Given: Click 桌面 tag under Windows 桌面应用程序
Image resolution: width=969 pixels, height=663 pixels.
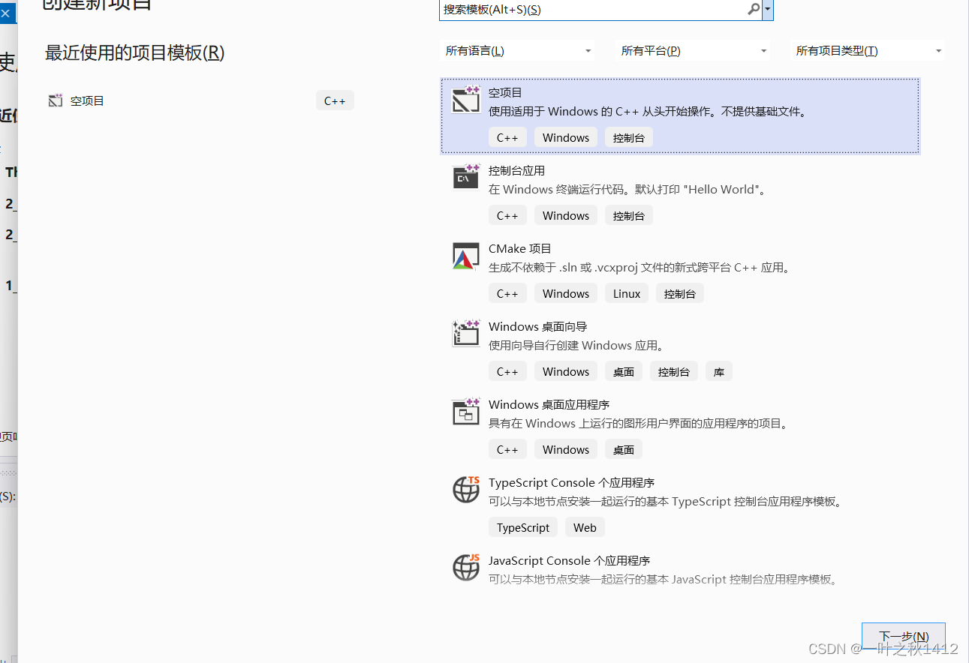Looking at the screenshot, I should [x=624, y=450].
